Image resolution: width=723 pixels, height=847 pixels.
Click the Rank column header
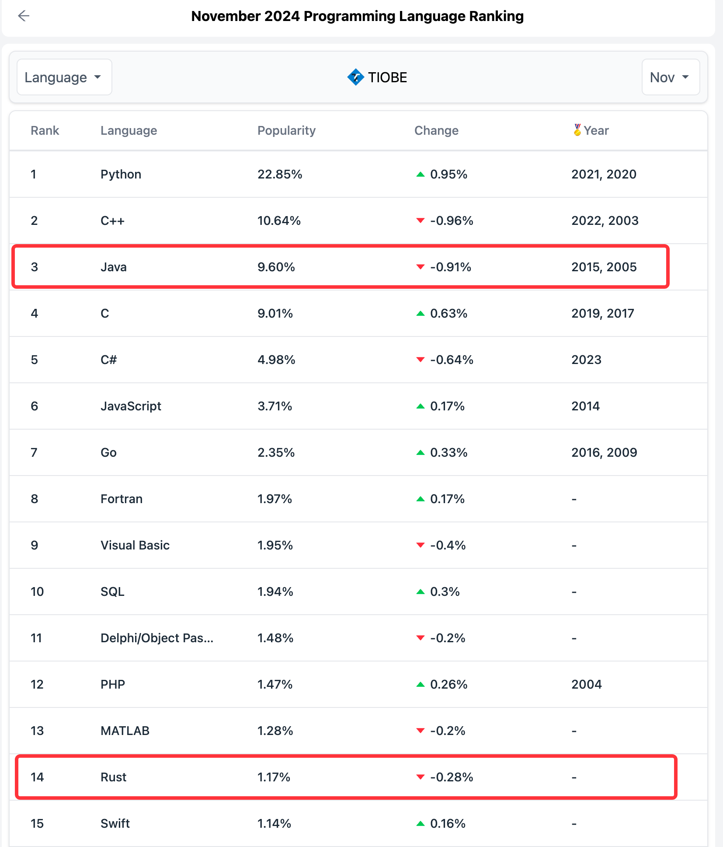click(x=45, y=130)
